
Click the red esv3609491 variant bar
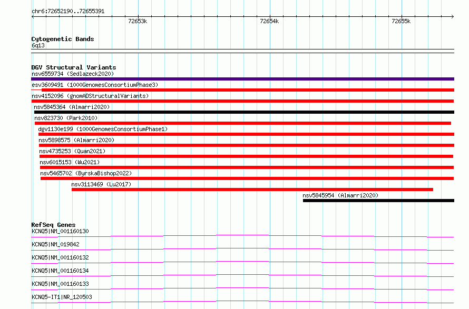248,90
